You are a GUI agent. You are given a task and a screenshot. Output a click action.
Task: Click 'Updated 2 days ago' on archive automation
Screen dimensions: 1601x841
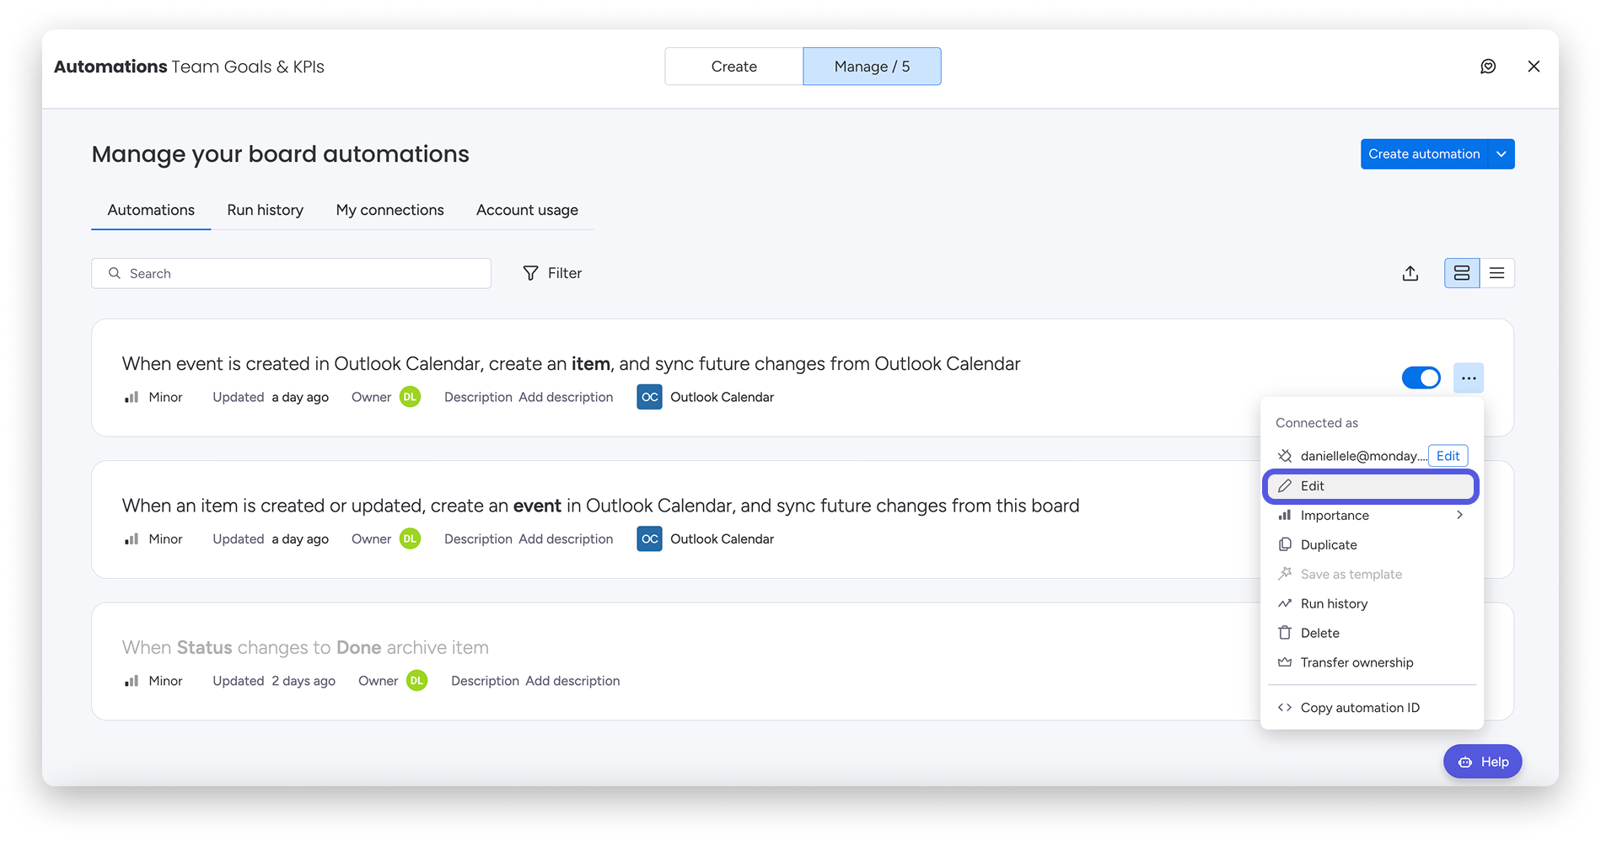[x=274, y=681]
